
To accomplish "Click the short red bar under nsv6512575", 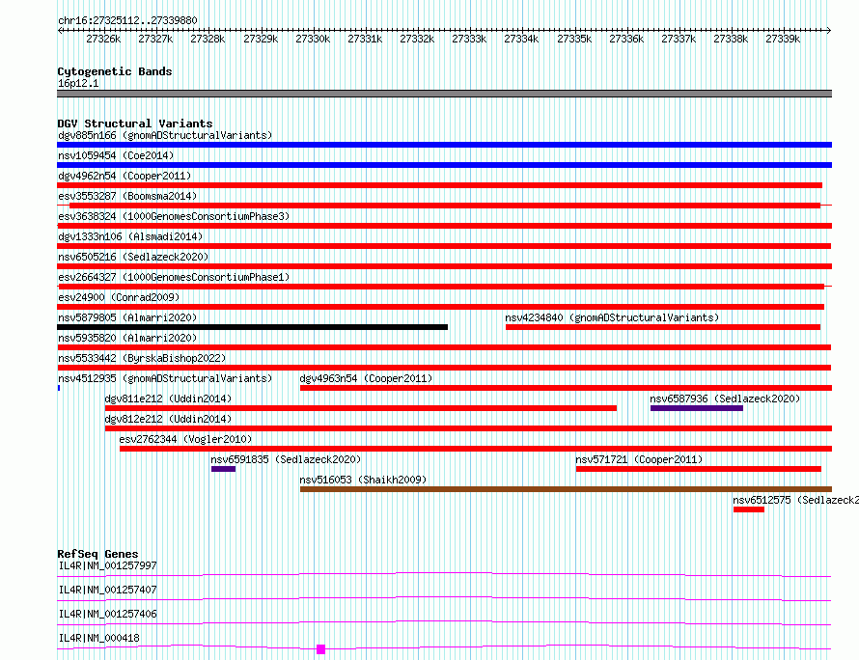I will 749,509.
